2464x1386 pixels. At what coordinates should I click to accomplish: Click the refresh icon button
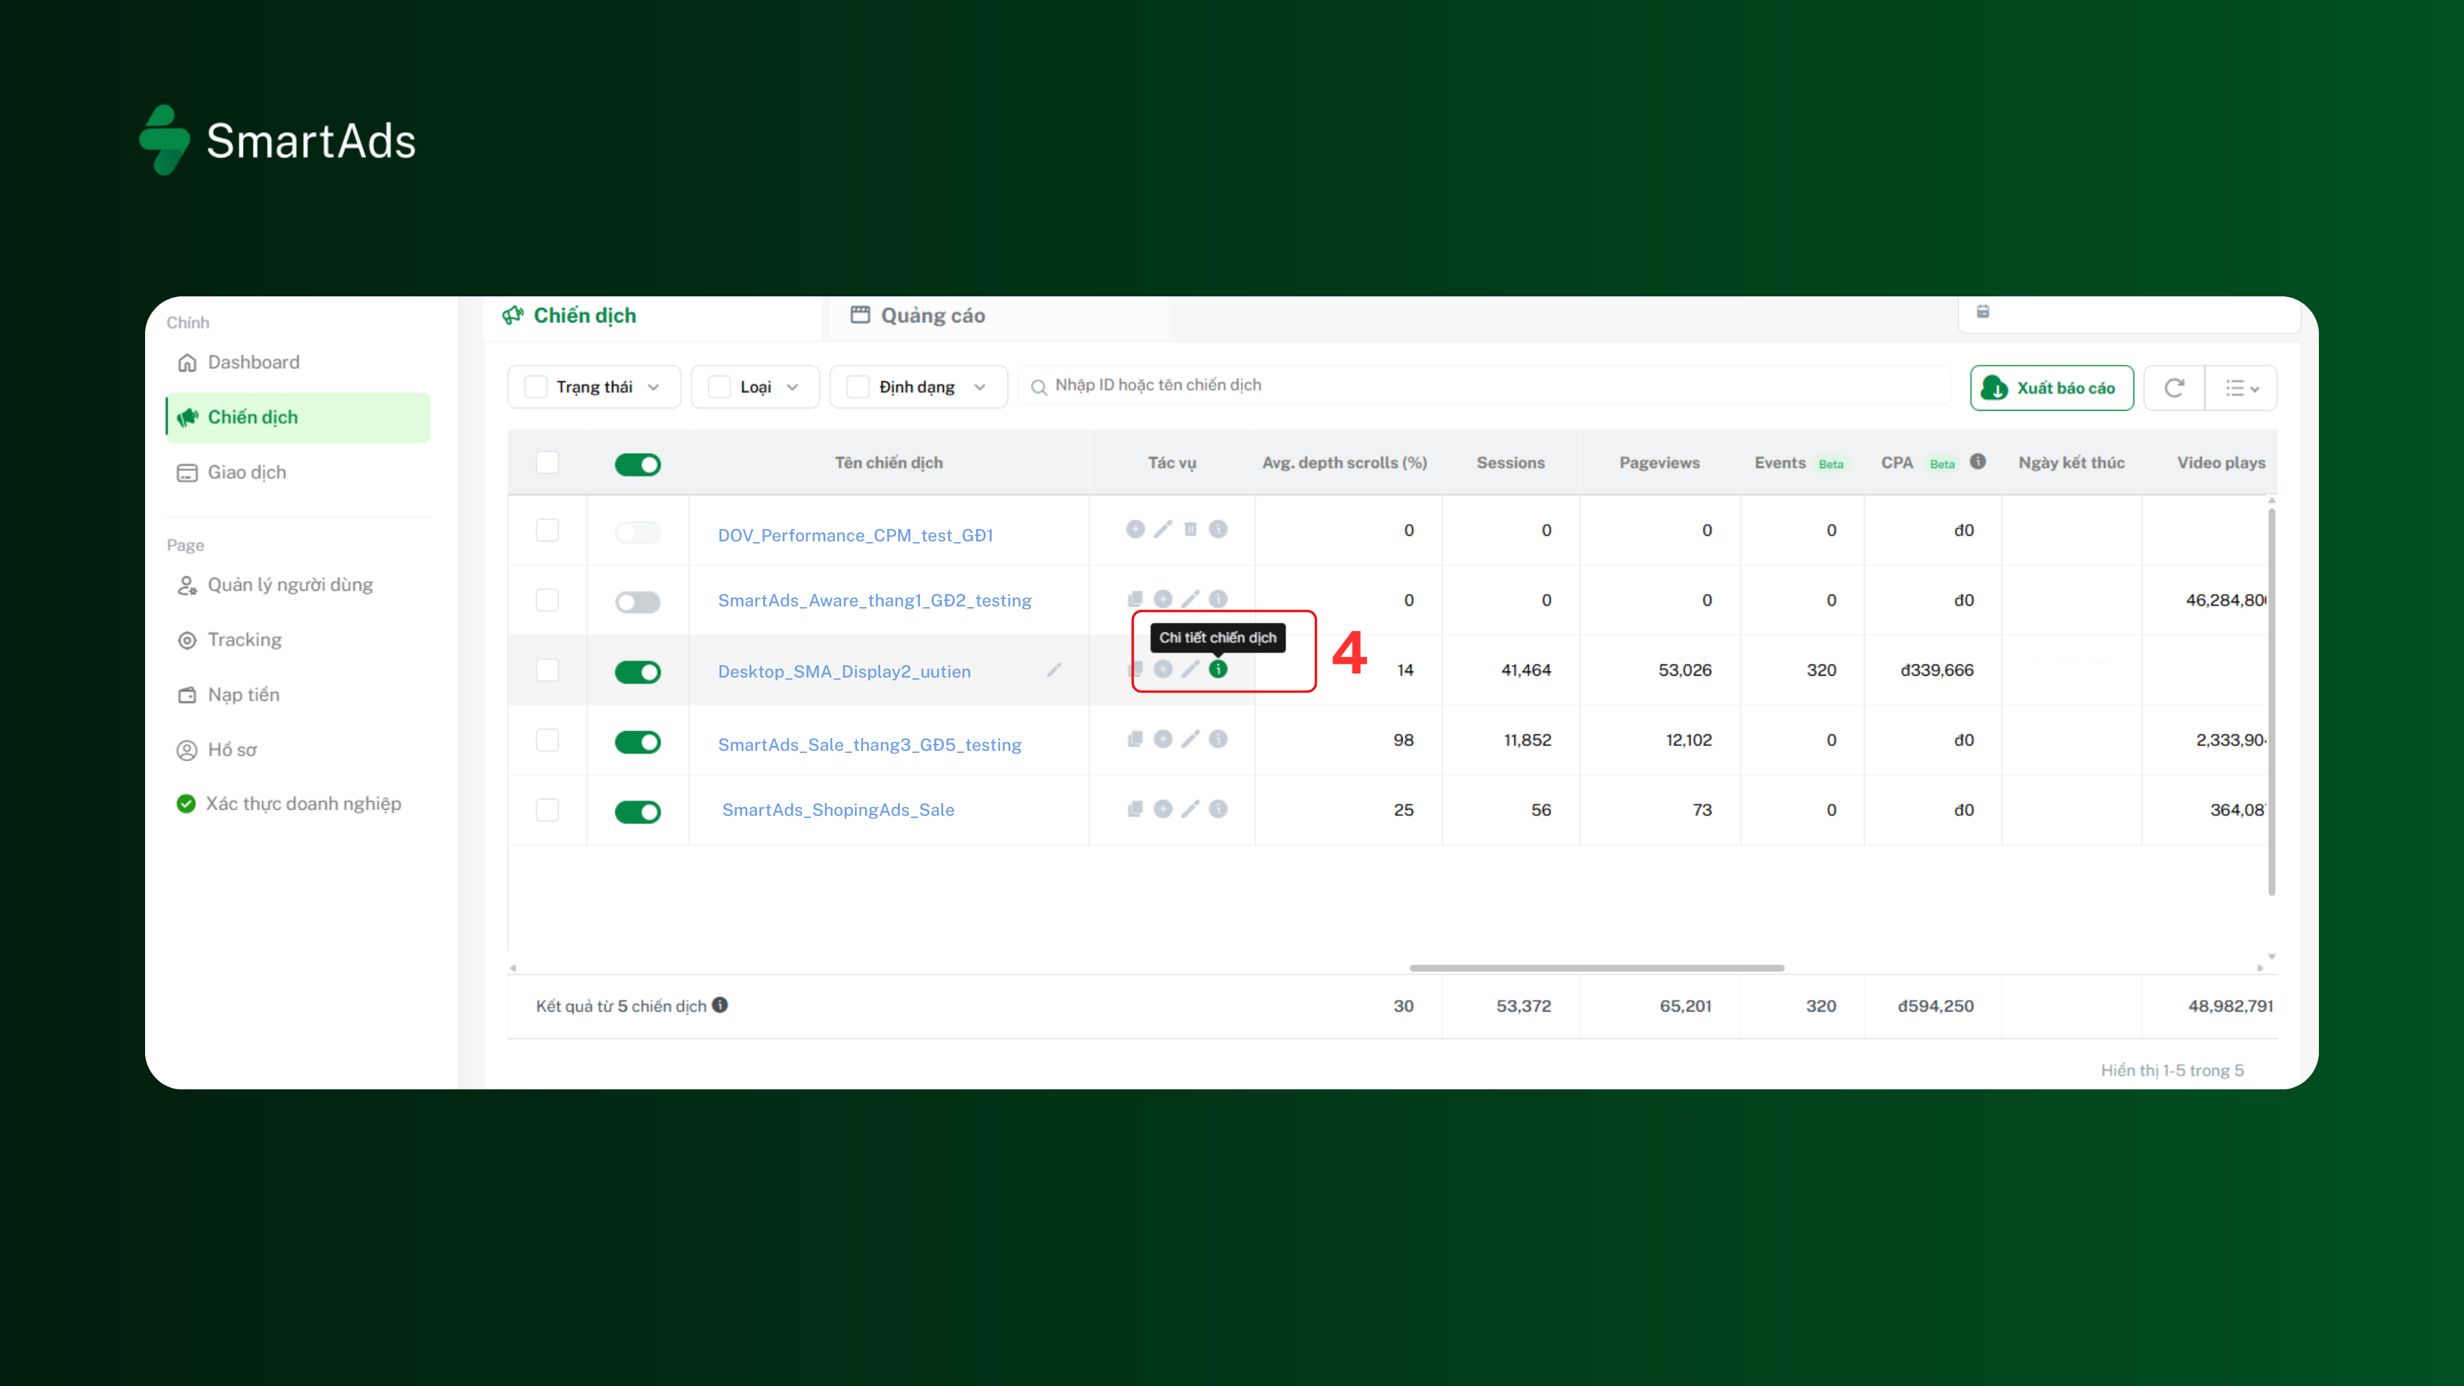(x=2174, y=387)
